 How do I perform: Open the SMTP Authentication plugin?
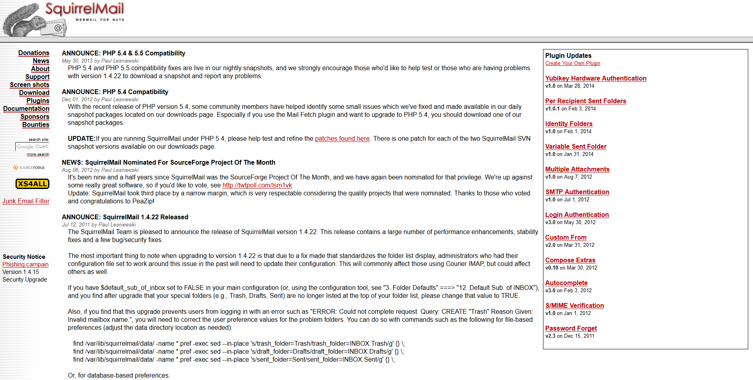click(x=577, y=192)
